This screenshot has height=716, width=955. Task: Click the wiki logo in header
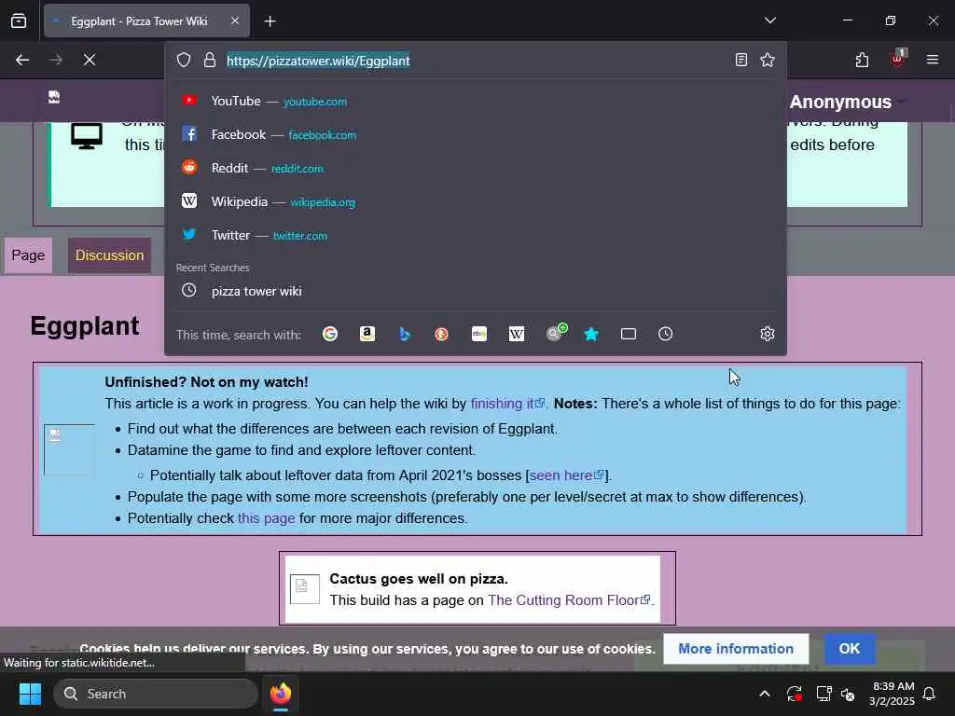(x=54, y=97)
